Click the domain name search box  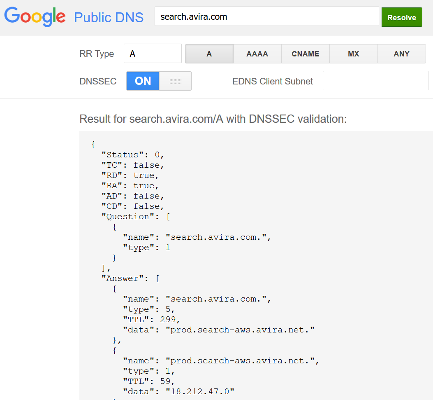[x=266, y=16]
